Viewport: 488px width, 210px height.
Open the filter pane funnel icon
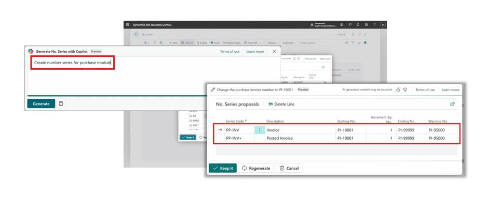pyautogui.click(x=353, y=43)
